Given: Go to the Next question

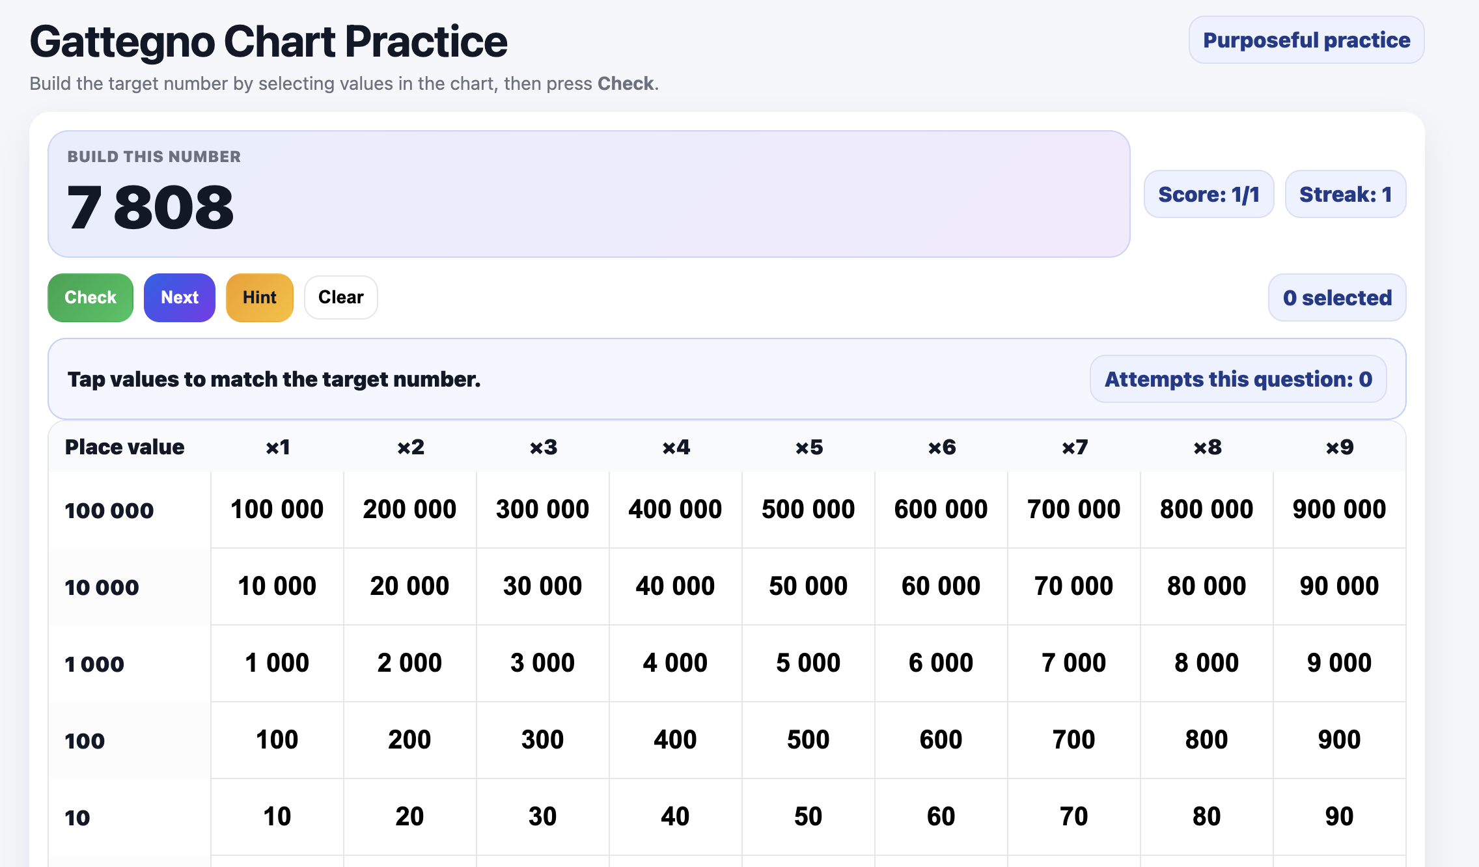Looking at the screenshot, I should point(179,297).
